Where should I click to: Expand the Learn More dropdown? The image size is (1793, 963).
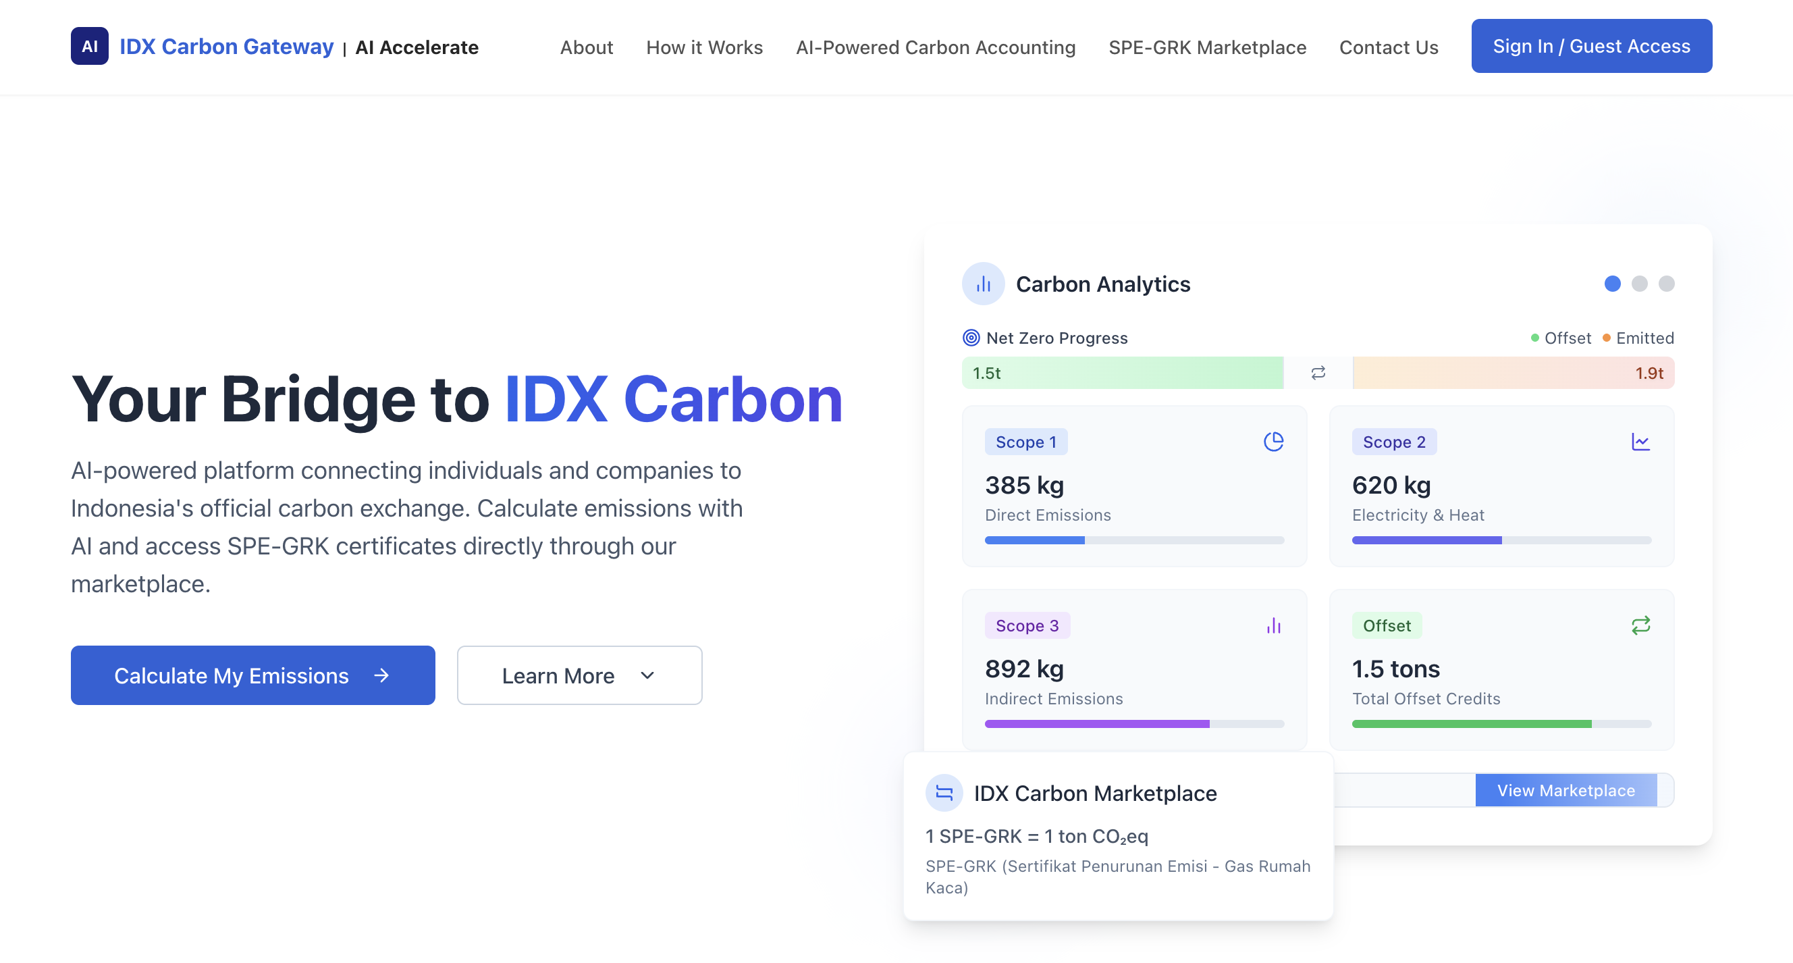click(579, 675)
